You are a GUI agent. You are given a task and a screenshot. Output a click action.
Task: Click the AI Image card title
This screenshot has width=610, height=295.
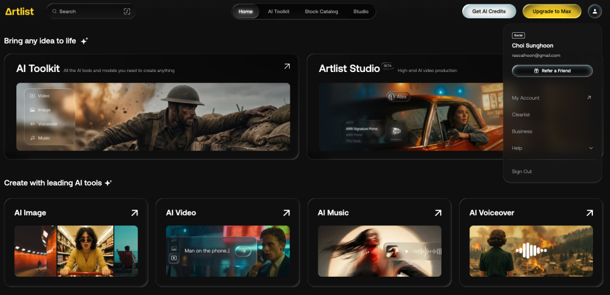[30, 213]
